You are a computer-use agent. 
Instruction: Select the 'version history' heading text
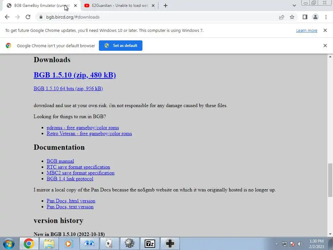pos(59,220)
